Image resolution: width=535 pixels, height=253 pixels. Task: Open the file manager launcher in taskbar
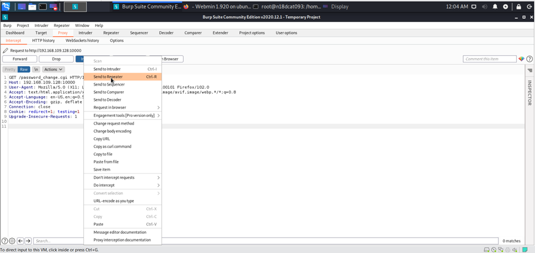point(32,7)
